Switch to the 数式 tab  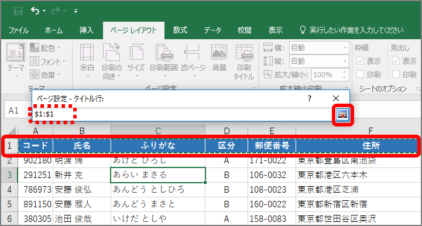point(180,30)
